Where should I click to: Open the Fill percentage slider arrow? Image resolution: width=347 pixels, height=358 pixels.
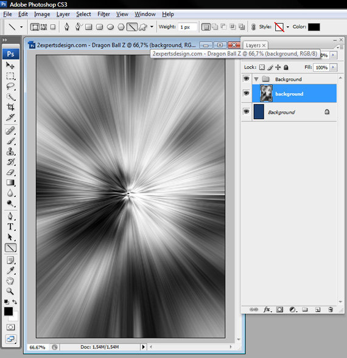coord(333,67)
